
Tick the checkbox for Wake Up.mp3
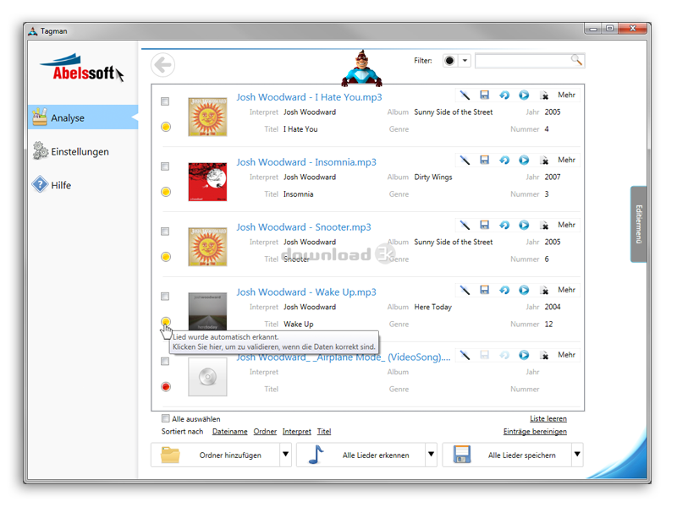(165, 297)
